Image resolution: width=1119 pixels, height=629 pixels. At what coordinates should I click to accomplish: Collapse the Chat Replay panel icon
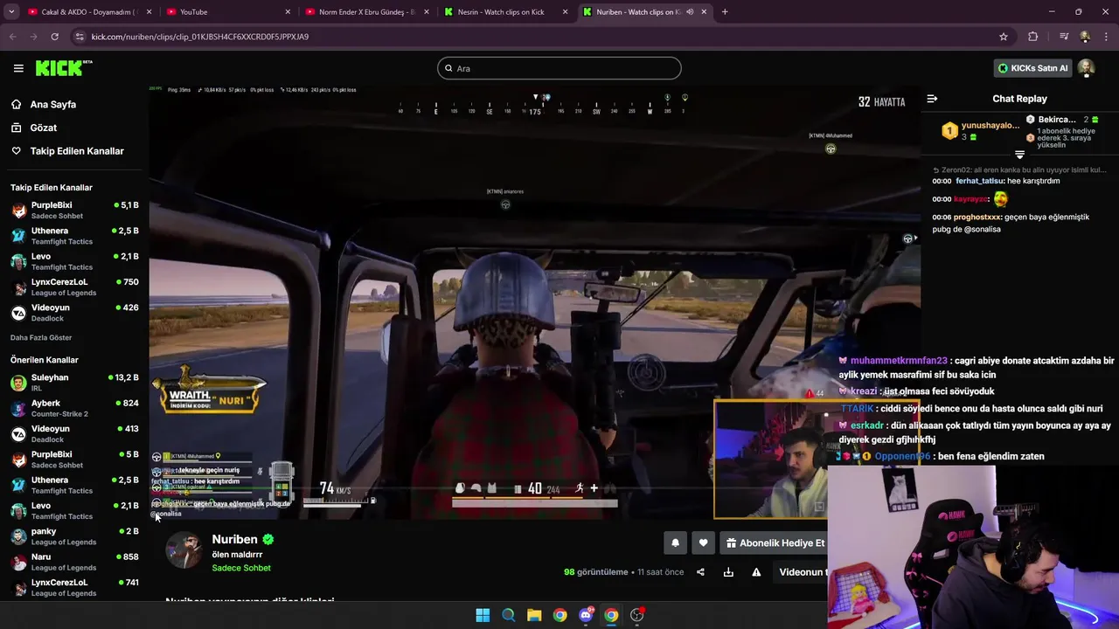click(932, 99)
